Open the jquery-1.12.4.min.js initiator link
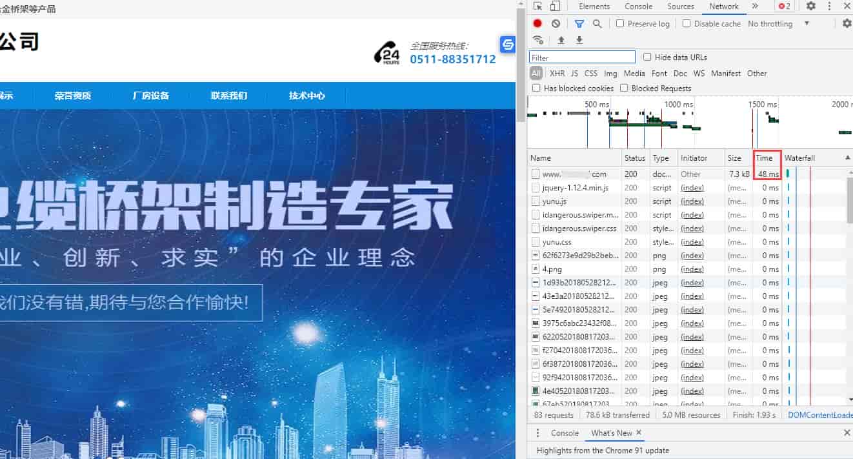This screenshot has height=459, width=853. pyautogui.click(x=692, y=187)
